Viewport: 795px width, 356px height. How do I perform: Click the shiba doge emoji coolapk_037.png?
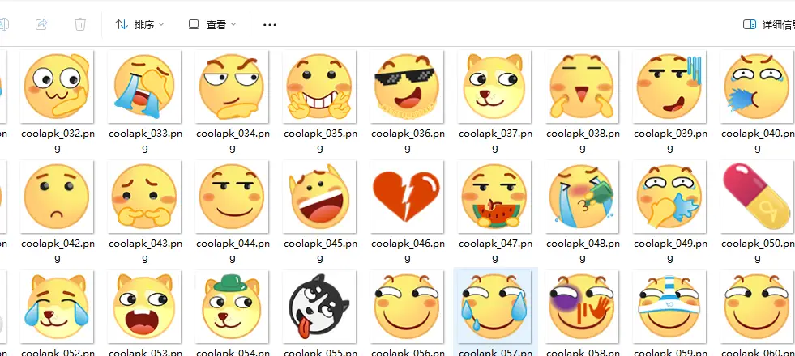[x=494, y=86]
